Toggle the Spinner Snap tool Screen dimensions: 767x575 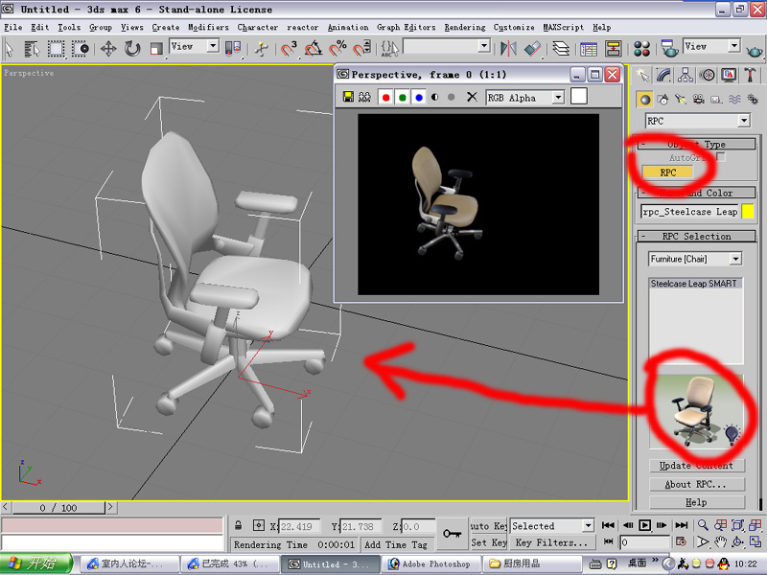pyautogui.click(x=362, y=49)
